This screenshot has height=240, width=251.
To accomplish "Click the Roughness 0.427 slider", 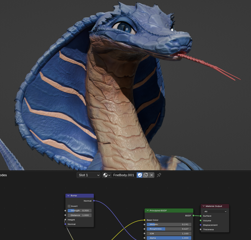I will tap(169, 229).
